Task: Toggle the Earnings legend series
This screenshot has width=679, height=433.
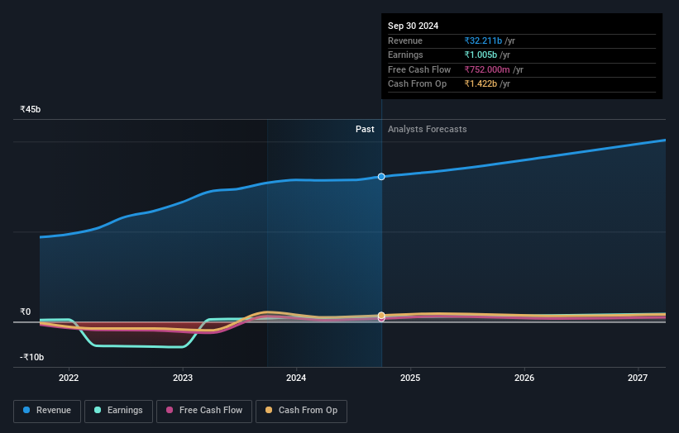Action: (118, 411)
